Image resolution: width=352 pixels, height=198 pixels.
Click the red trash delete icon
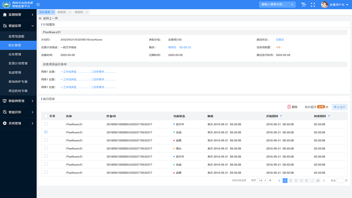point(289,107)
